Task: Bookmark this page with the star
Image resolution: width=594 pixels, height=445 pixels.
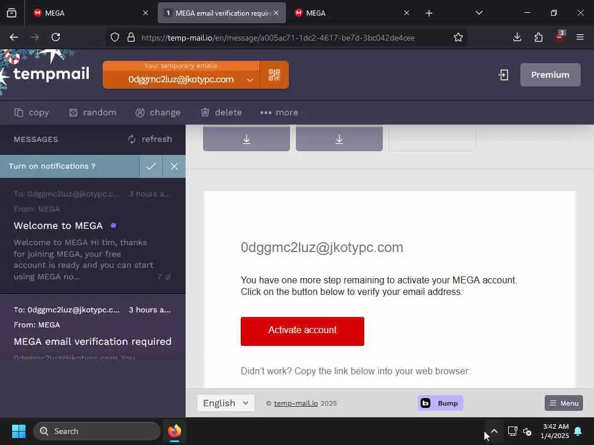Action: pos(458,37)
